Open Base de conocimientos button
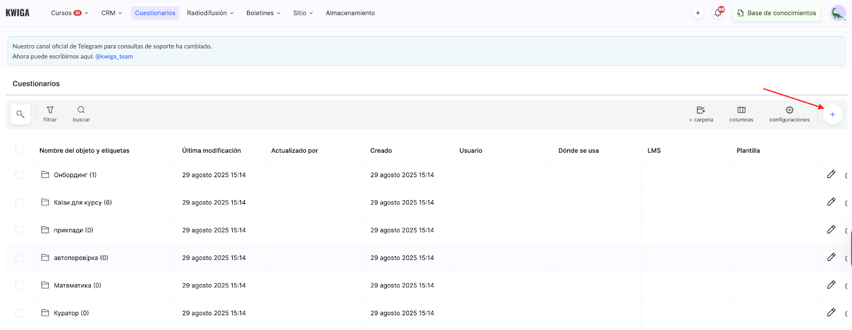 pos(776,13)
